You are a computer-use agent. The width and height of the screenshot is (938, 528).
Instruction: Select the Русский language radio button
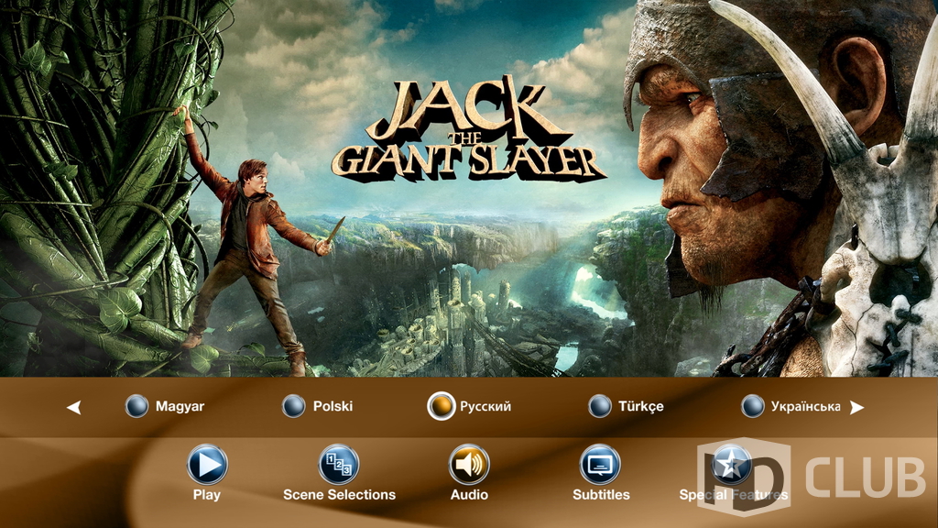tap(441, 406)
